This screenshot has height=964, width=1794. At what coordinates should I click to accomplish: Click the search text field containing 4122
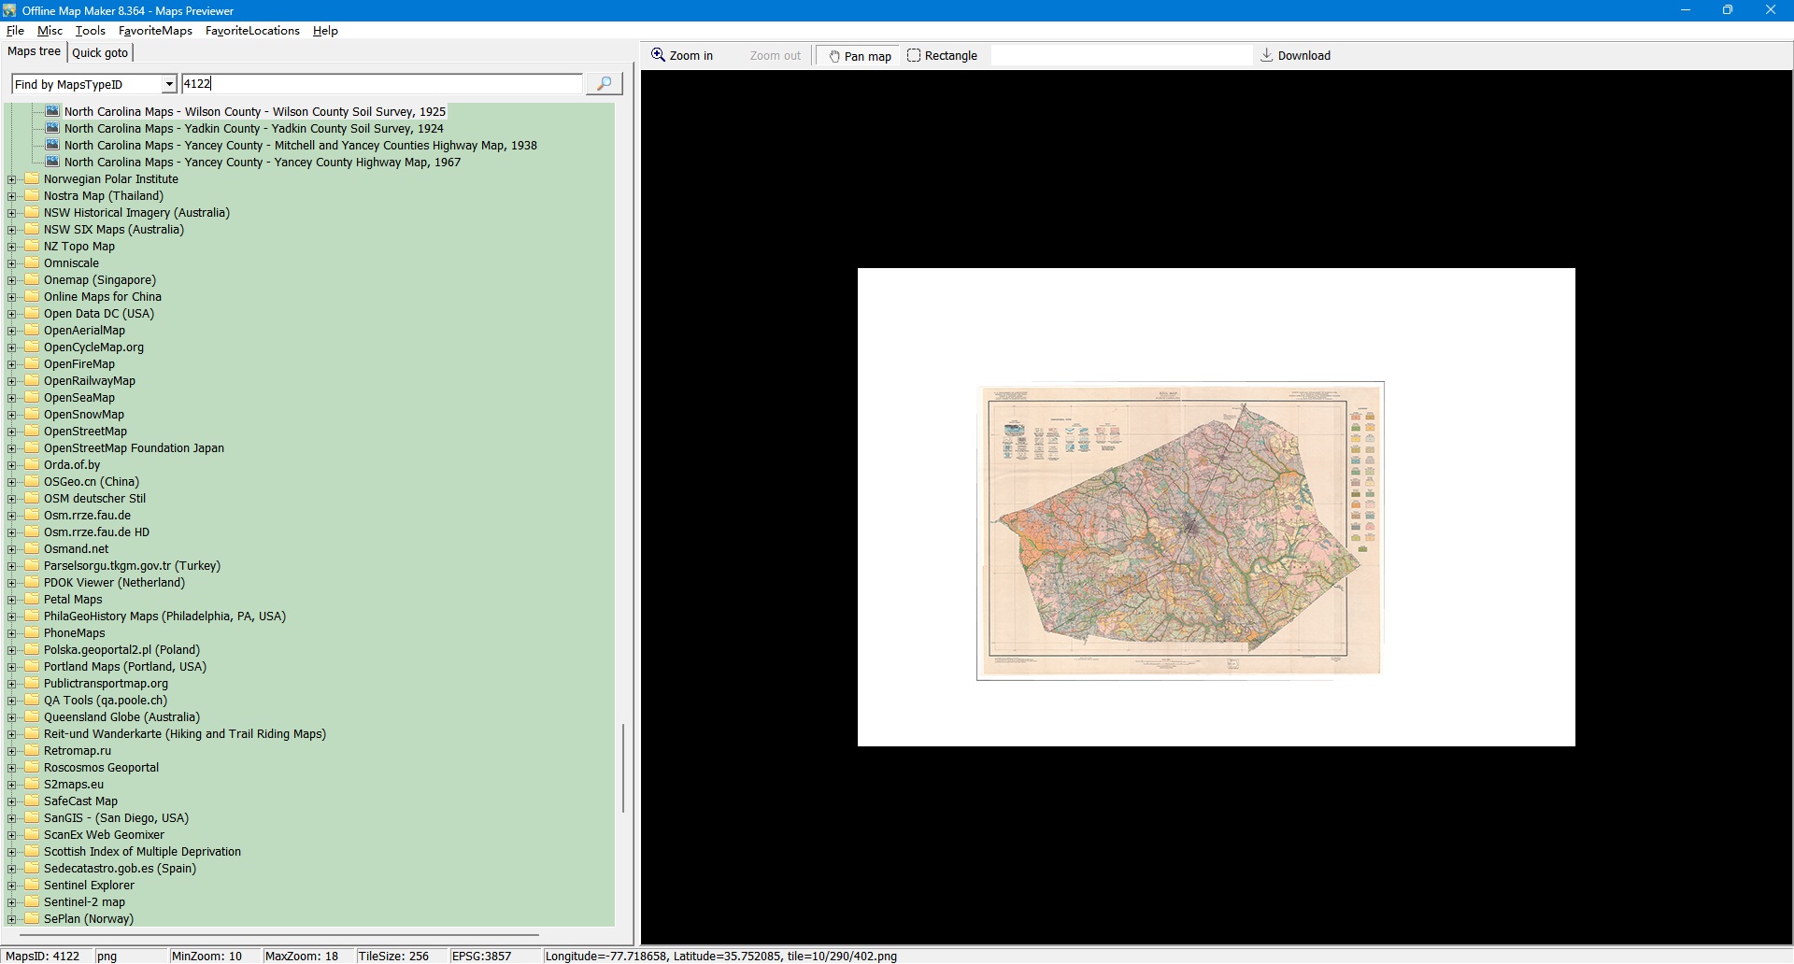tap(380, 84)
